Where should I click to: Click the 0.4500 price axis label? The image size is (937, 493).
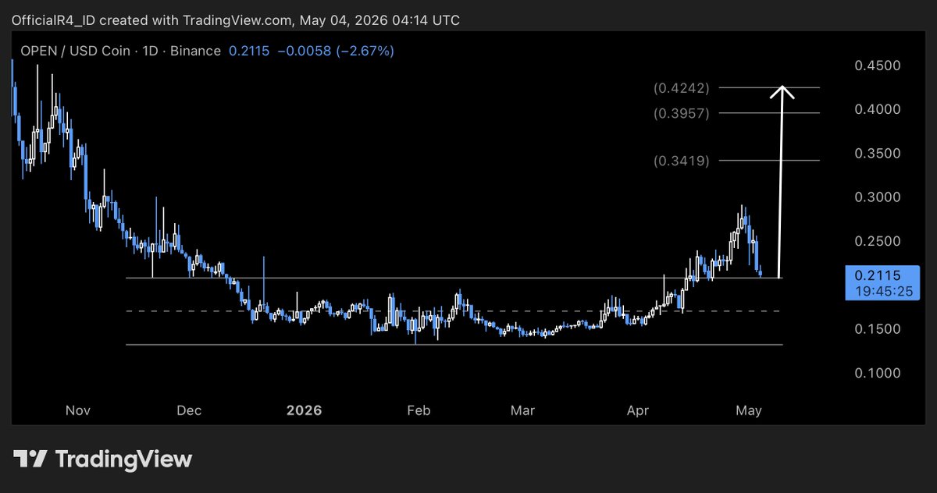tap(878, 66)
